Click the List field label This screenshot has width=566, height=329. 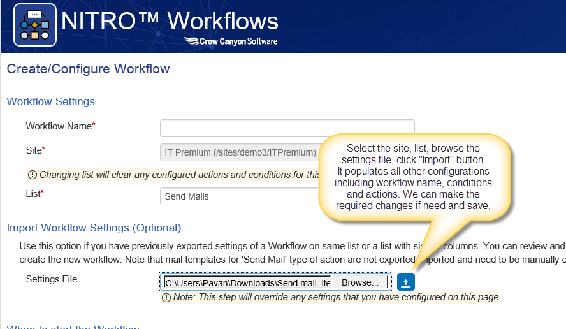tap(34, 194)
